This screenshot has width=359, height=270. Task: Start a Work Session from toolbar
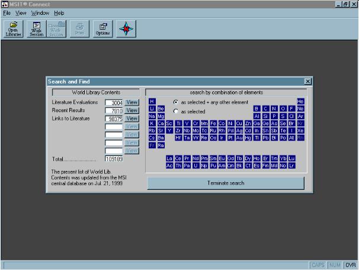pos(36,28)
